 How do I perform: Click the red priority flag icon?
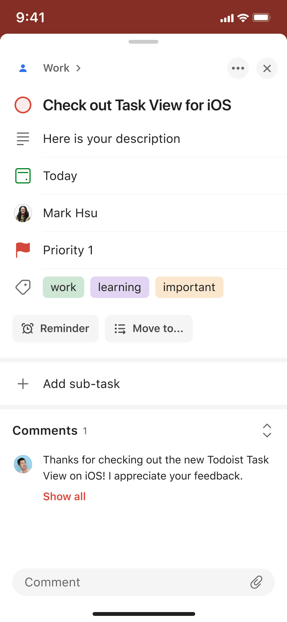[x=23, y=250]
